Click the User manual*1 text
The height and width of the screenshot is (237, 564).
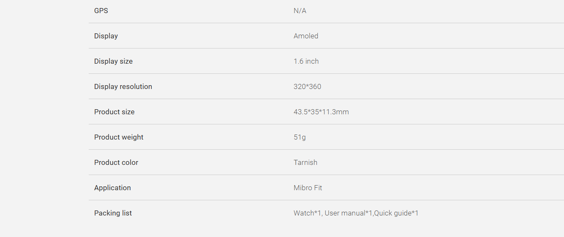pyautogui.click(x=349, y=213)
